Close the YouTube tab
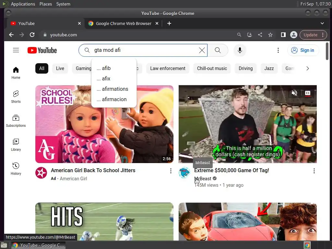 [x=79, y=23]
